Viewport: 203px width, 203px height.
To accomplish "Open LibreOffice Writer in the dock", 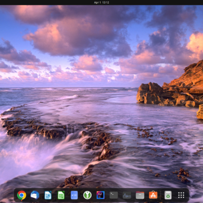I will click(x=48, y=195).
